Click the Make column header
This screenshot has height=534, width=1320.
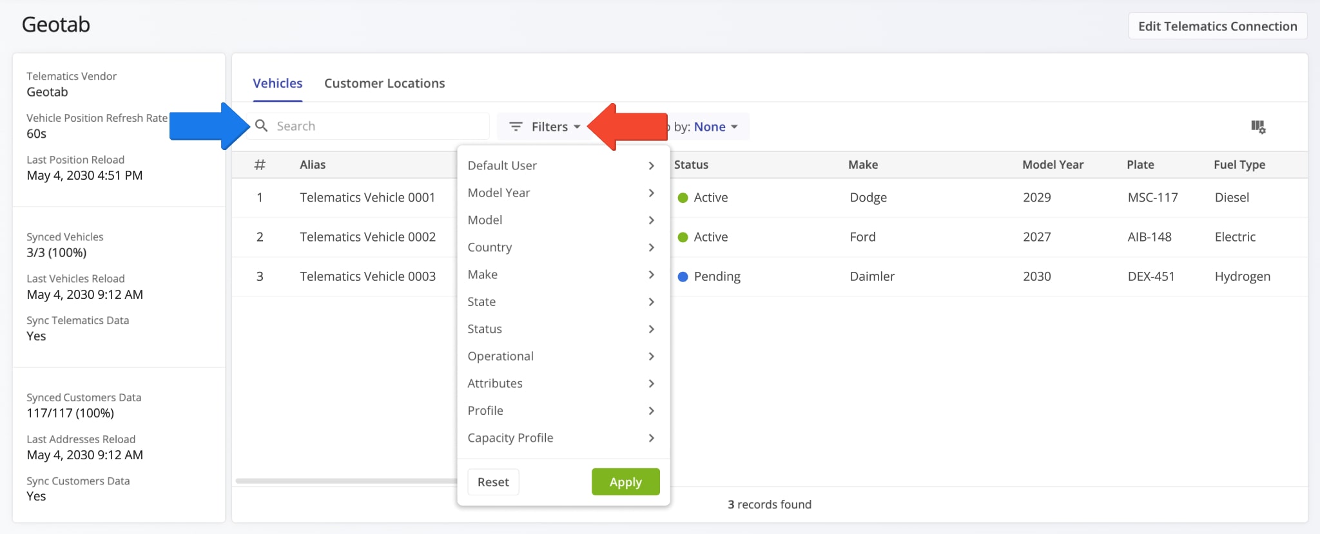point(863,165)
